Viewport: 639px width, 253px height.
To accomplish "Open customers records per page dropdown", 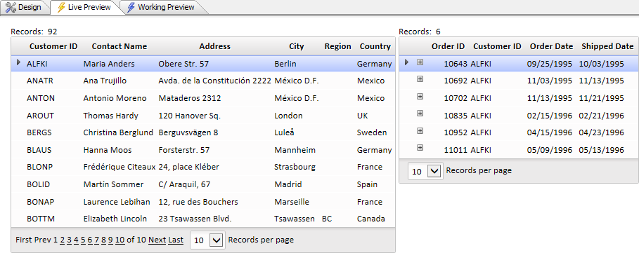I will click(217, 240).
